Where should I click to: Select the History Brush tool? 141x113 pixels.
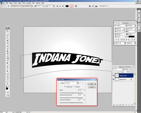7,53
